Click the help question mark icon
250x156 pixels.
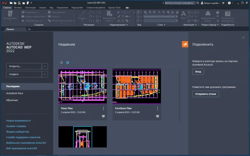point(229,3)
